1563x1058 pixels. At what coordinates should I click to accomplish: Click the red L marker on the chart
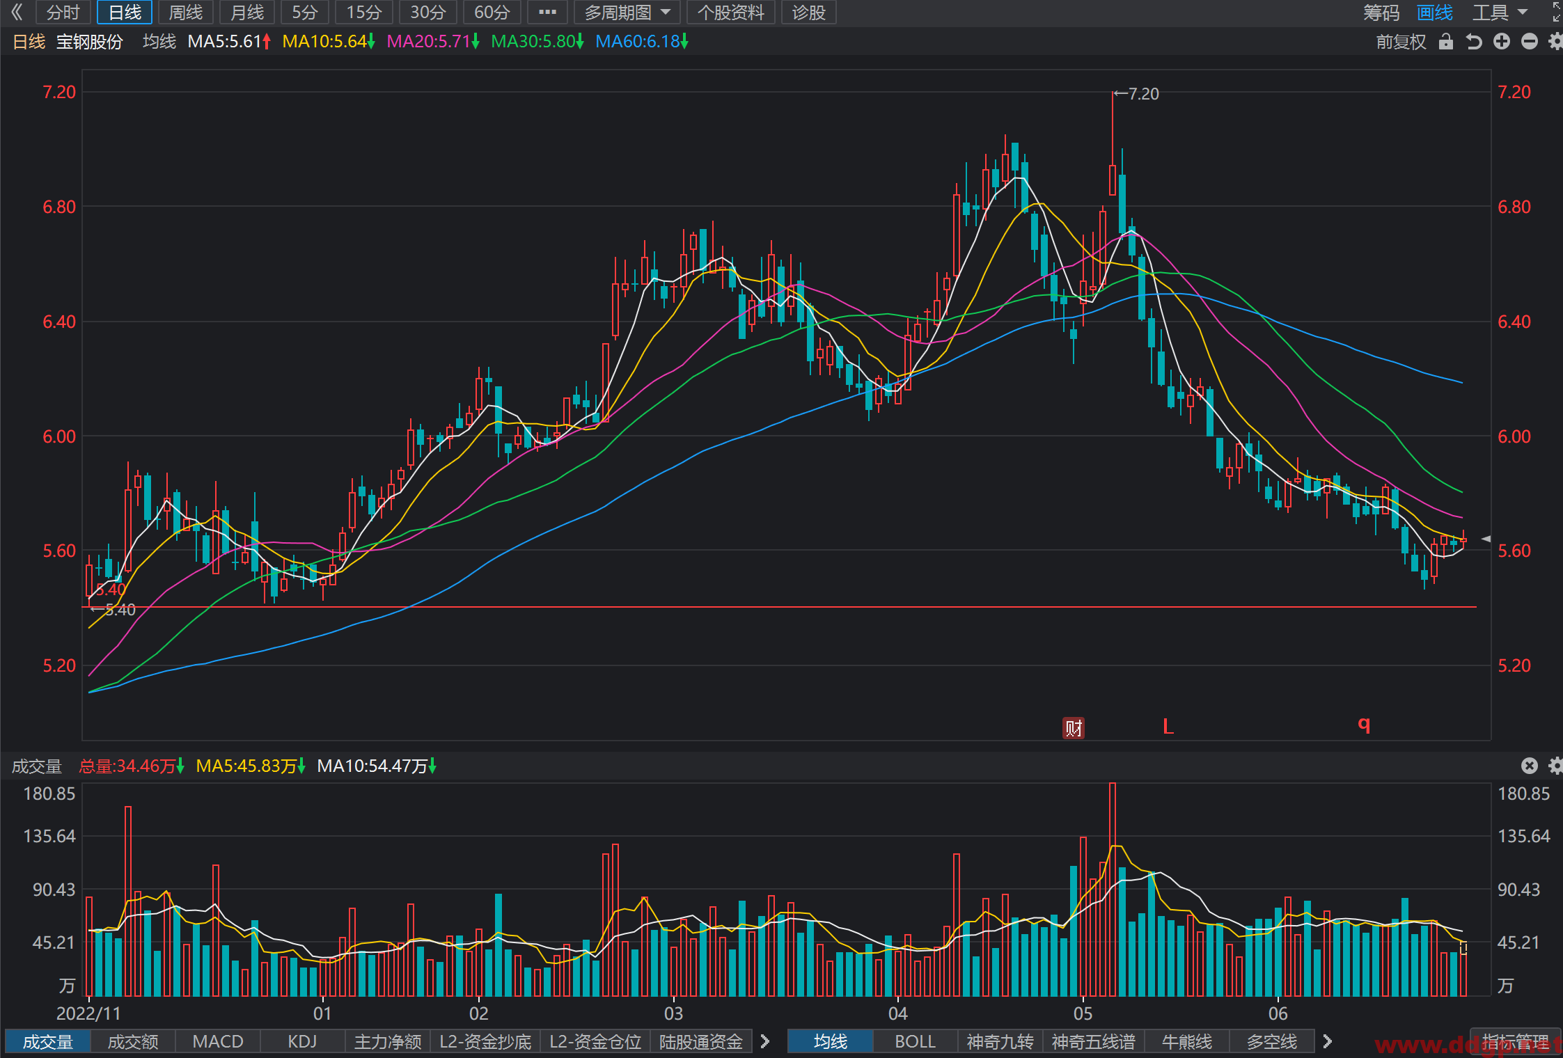click(1168, 727)
